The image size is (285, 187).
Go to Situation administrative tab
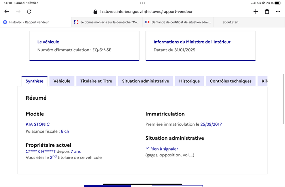tap(145, 81)
